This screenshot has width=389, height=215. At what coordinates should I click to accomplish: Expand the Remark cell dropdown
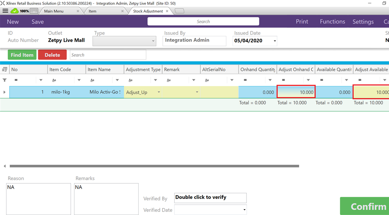(197, 92)
